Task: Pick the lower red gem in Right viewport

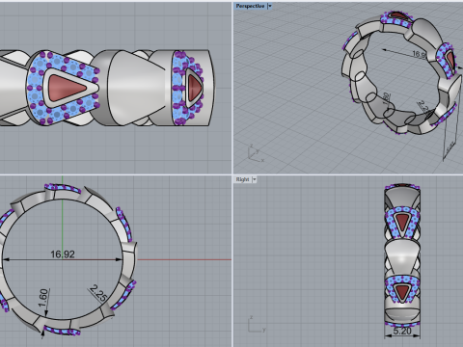Action: click(402, 291)
